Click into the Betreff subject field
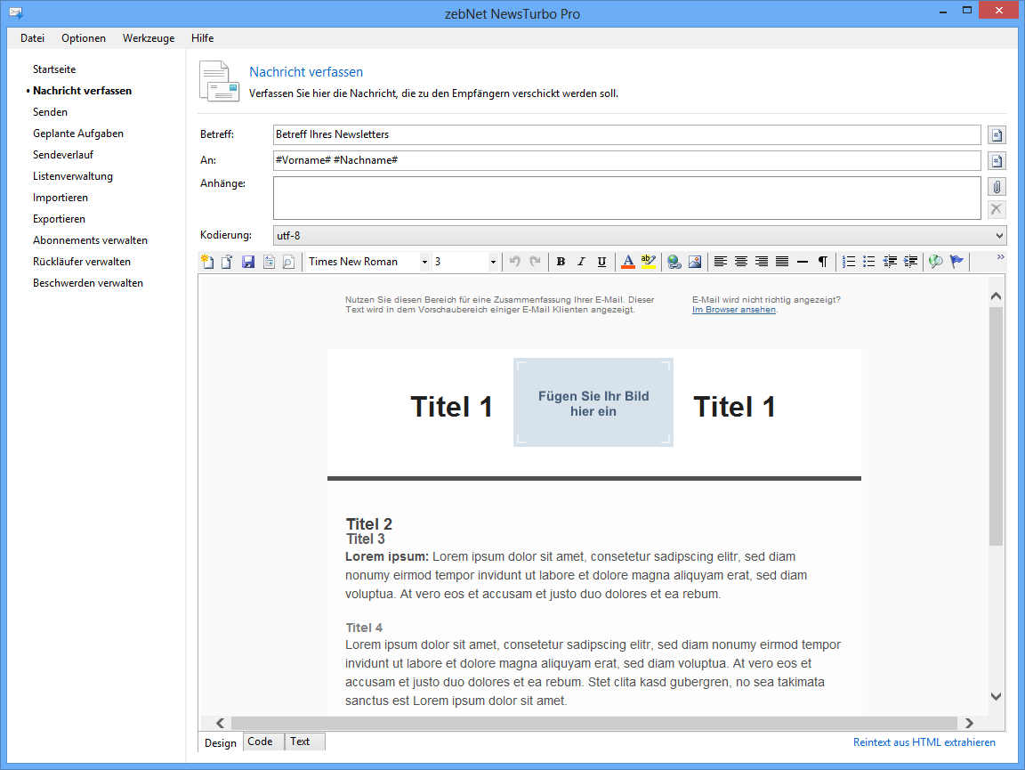 coord(627,134)
